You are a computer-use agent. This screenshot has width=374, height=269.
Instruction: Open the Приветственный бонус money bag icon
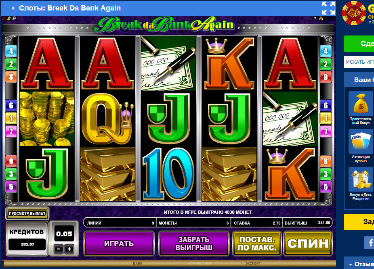[x=361, y=103]
